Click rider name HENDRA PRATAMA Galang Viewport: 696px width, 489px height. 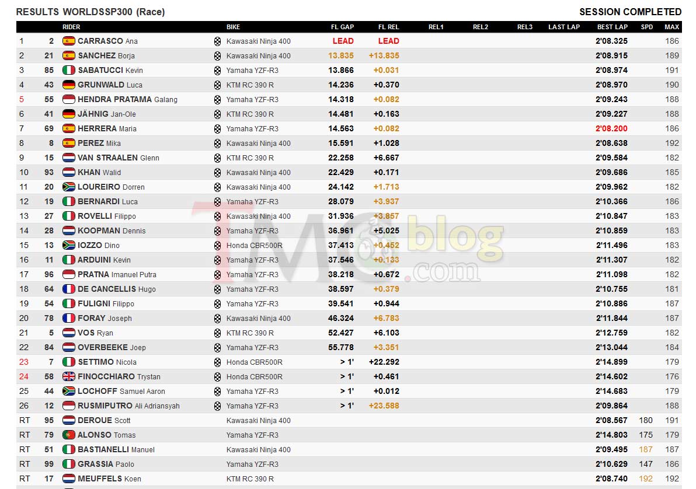(127, 99)
